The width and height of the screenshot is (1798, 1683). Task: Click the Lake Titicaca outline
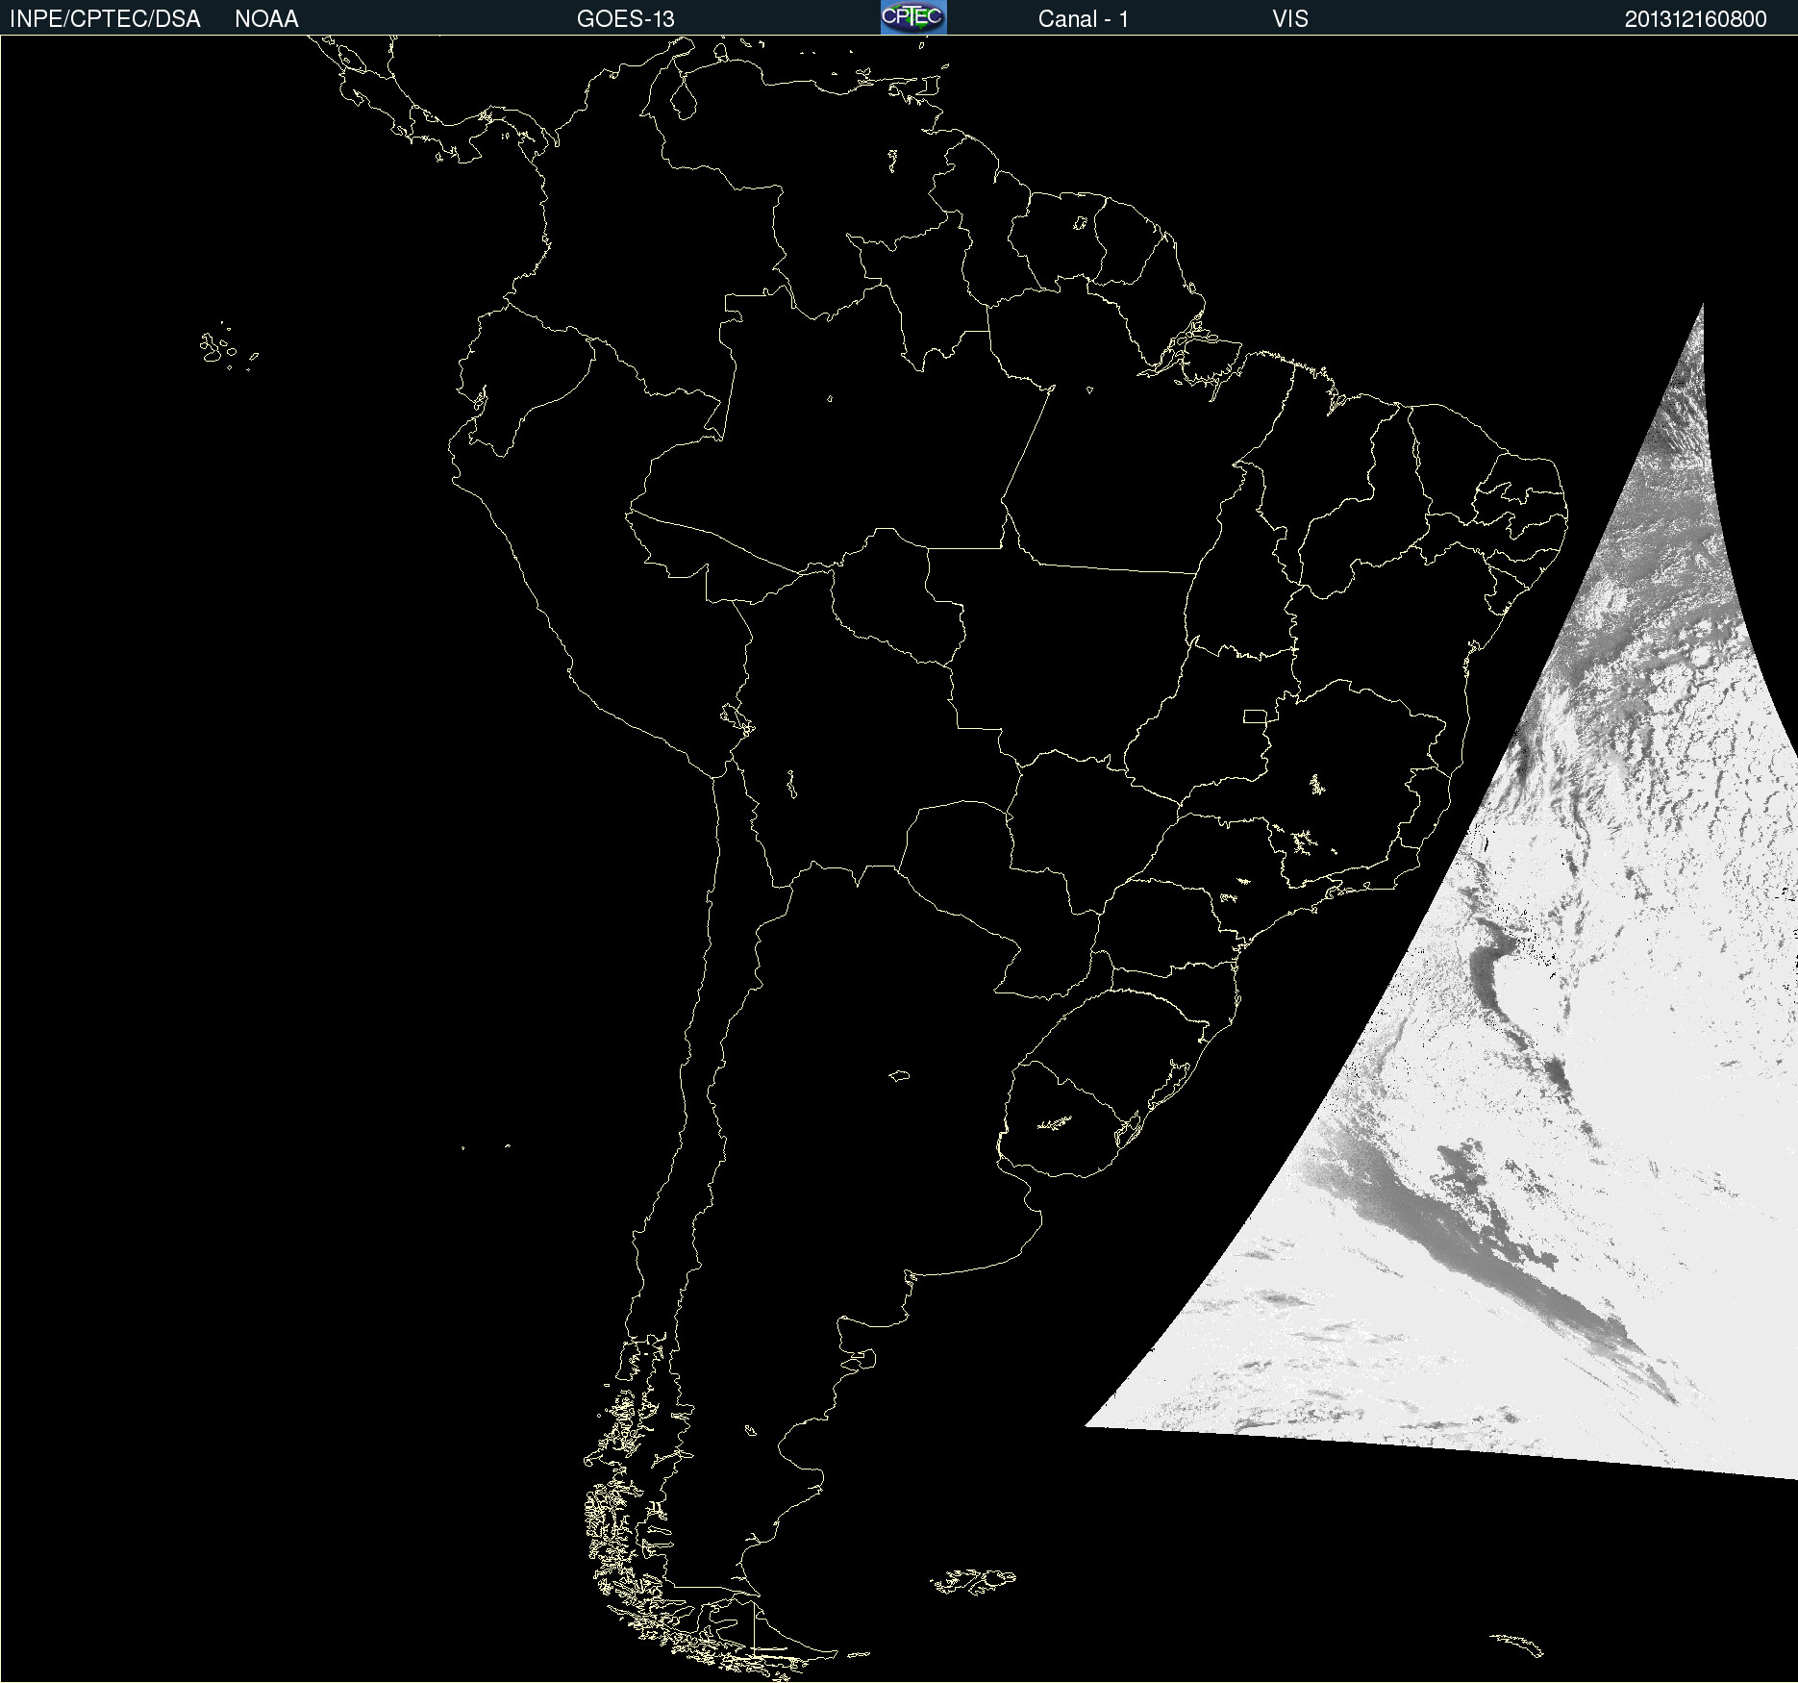[x=737, y=717]
